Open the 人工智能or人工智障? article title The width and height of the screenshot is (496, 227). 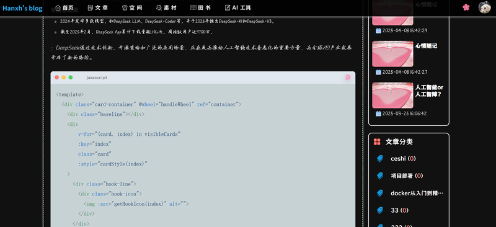[x=429, y=91]
